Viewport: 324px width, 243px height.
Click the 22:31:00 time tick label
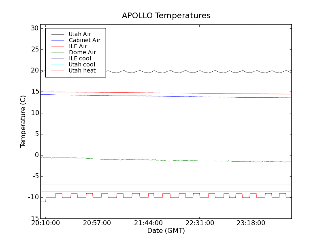(200, 223)
